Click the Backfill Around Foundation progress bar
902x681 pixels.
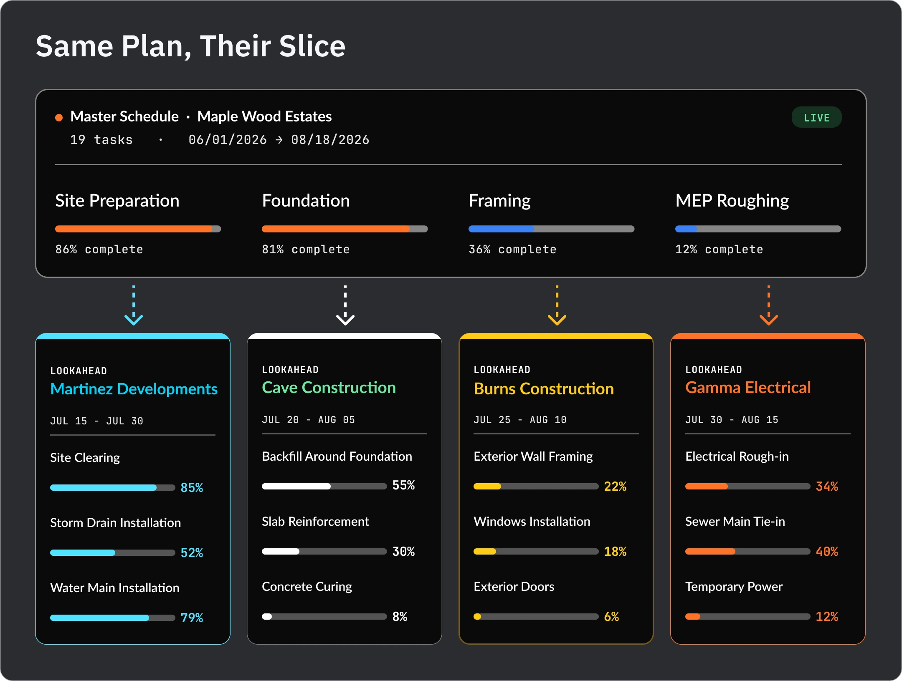[x=324, y=486]
